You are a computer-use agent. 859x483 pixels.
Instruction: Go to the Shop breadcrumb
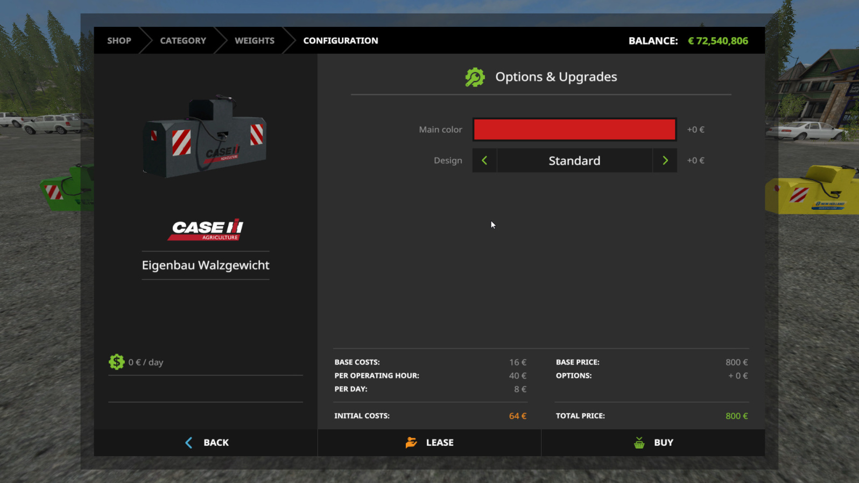(119, 41)
